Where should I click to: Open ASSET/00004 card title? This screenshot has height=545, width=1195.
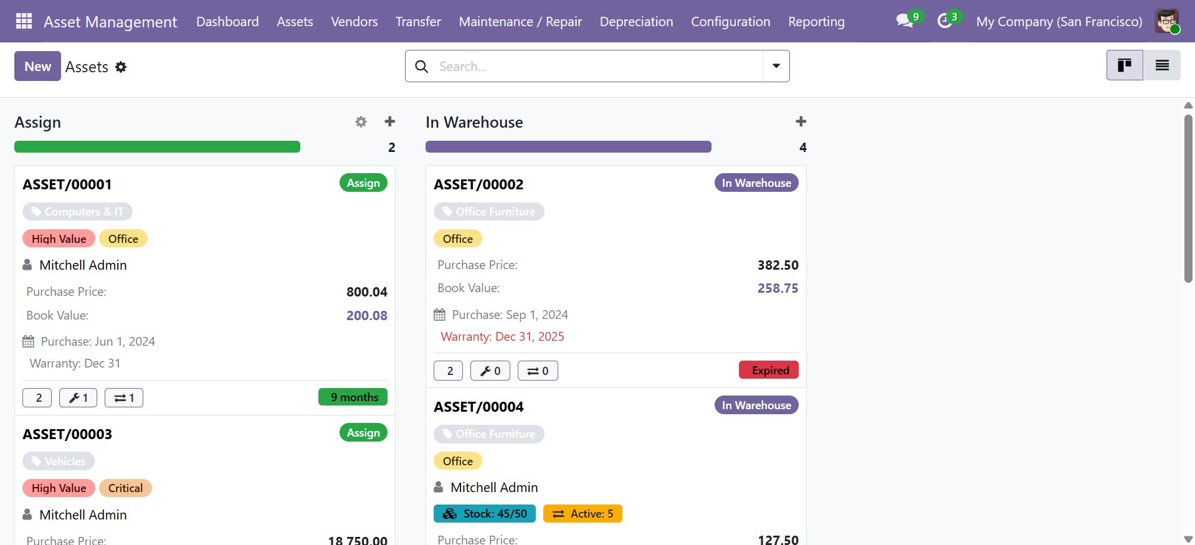click(x=478, y=407)
